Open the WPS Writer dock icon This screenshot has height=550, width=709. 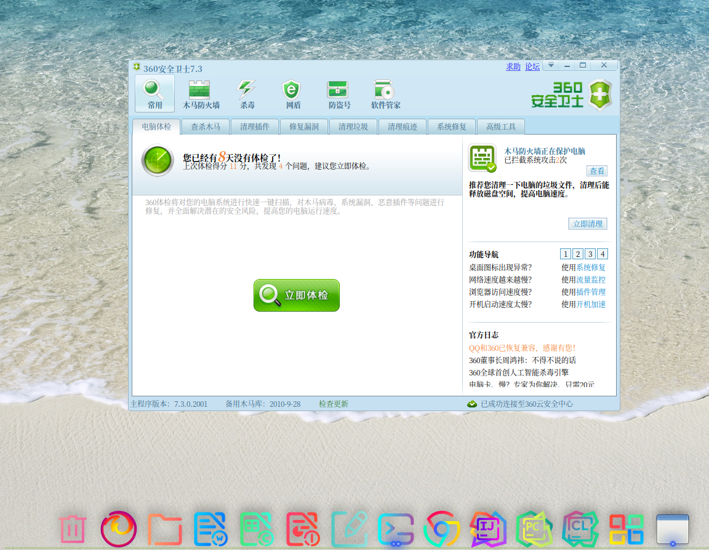click(x=210, y=528)
